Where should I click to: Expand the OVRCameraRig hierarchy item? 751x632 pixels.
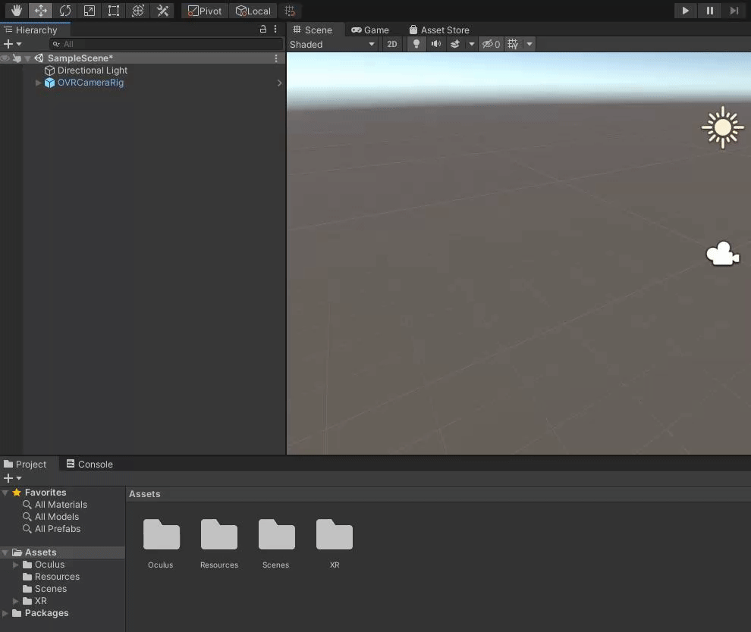(39, 83)
